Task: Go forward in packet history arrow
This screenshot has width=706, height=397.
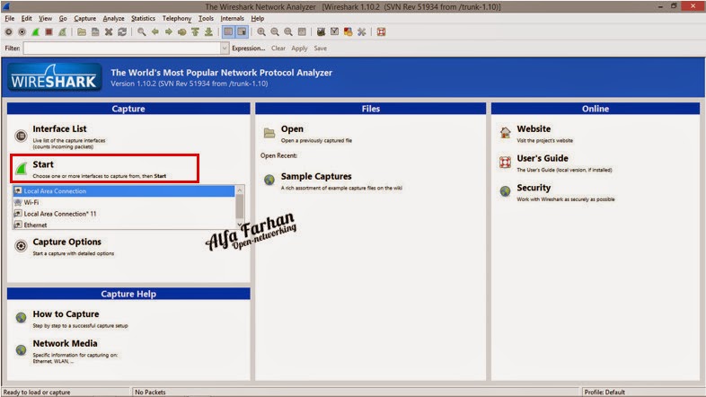Action: [x=168, y=32]
